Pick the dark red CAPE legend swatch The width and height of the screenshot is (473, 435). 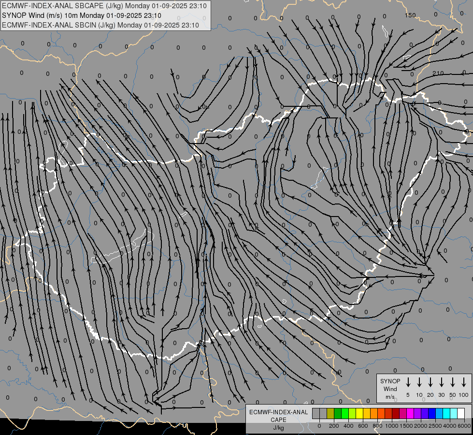point(396,414)
